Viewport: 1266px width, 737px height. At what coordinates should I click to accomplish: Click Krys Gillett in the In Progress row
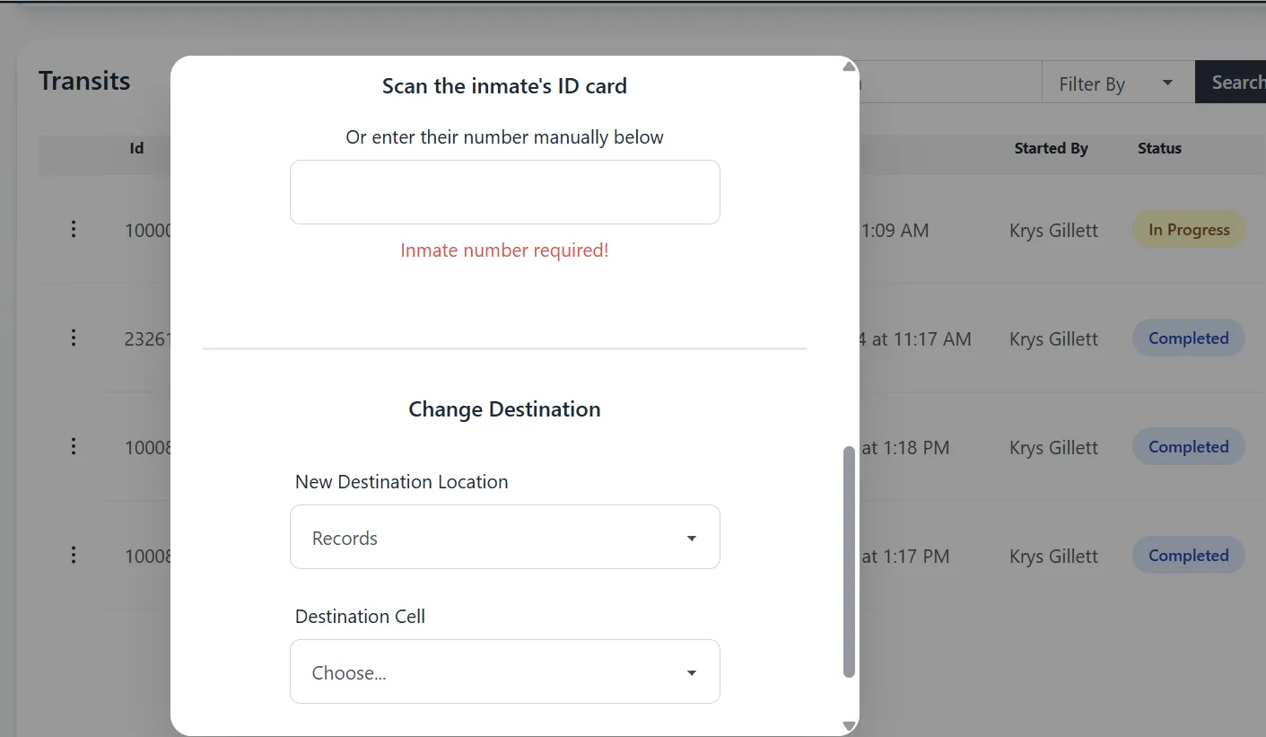coord(1052,230)
